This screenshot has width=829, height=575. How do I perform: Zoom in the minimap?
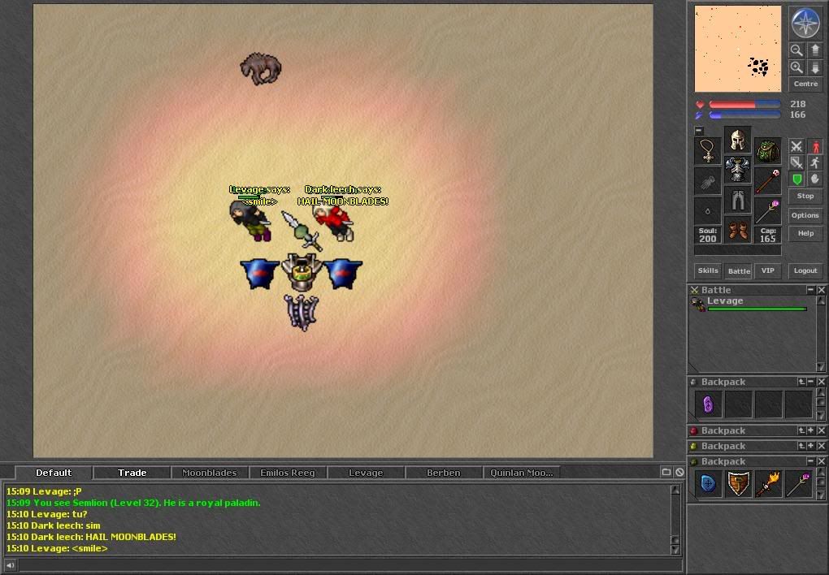tap(796, 67)
